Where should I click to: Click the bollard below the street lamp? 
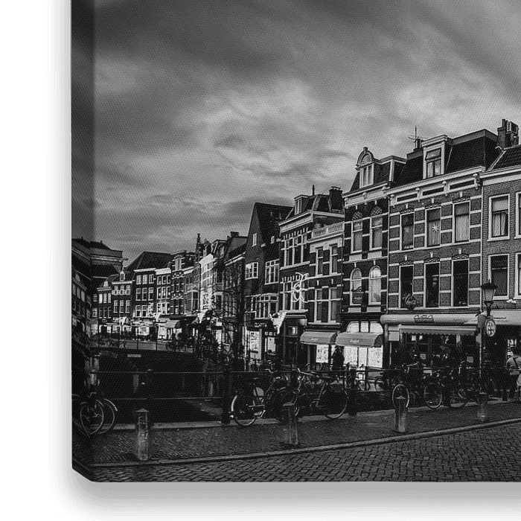(482, 407)
